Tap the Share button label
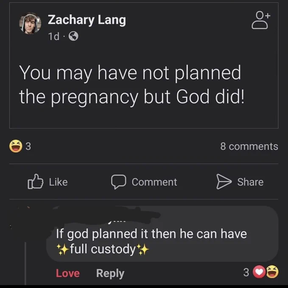The image size is (288, 288). [250, 182]
